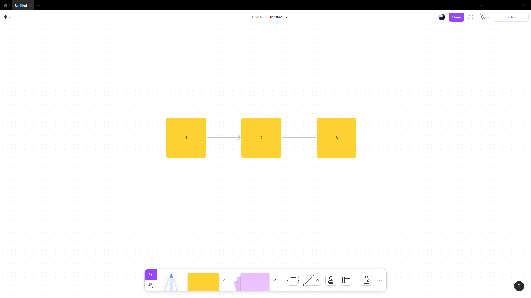Select the Marker drawing tool
The image size is (531, 298).
[171, 282]
